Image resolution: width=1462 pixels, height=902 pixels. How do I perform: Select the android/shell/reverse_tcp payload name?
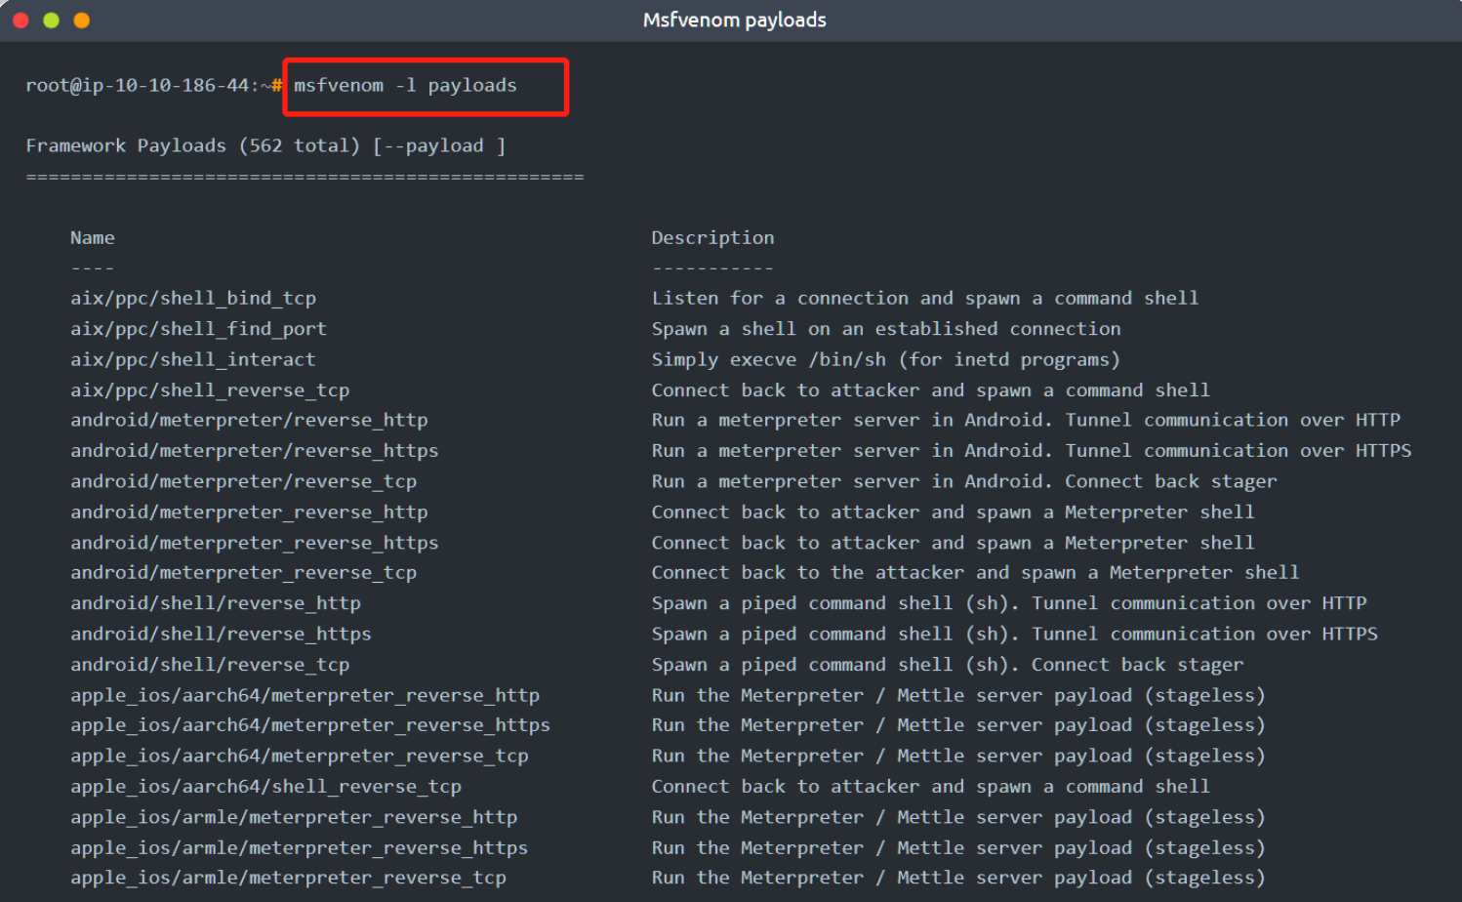point(210,665)
